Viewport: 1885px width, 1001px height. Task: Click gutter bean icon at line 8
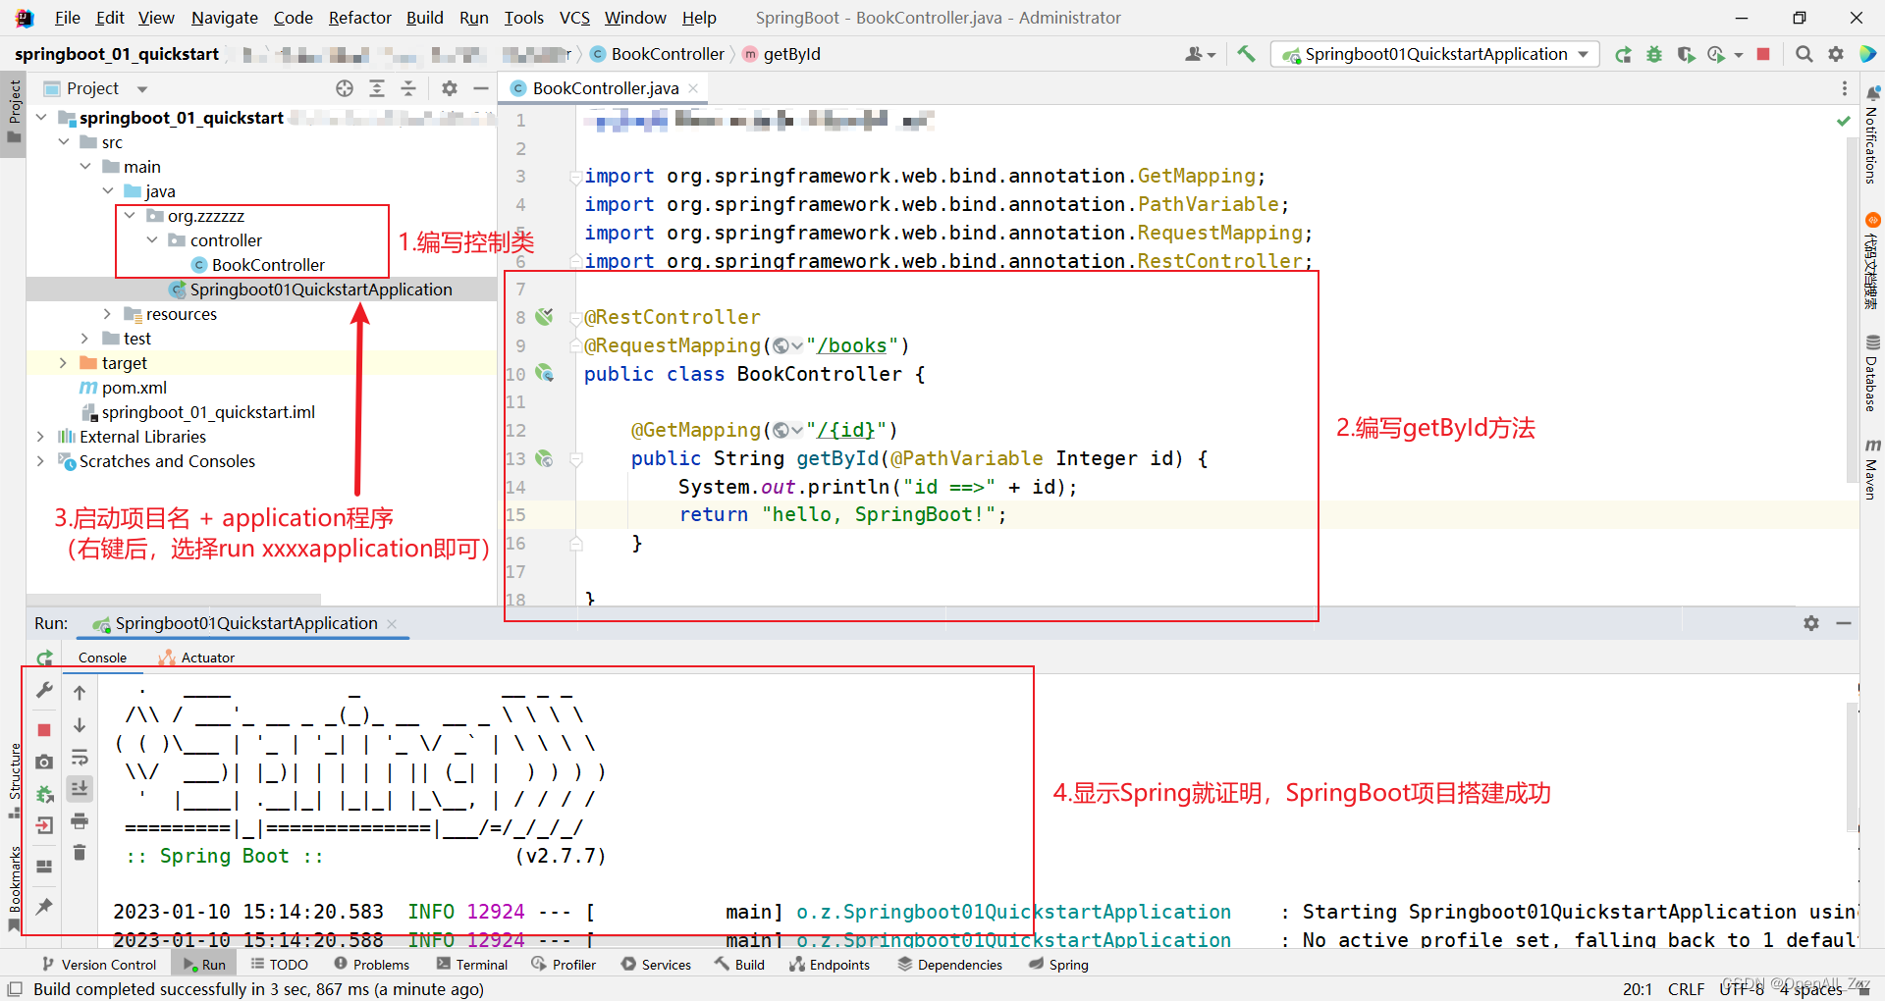[544, 317]
